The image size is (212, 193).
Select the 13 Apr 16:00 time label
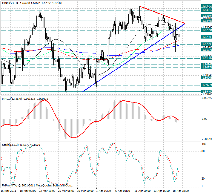[162, 191]
